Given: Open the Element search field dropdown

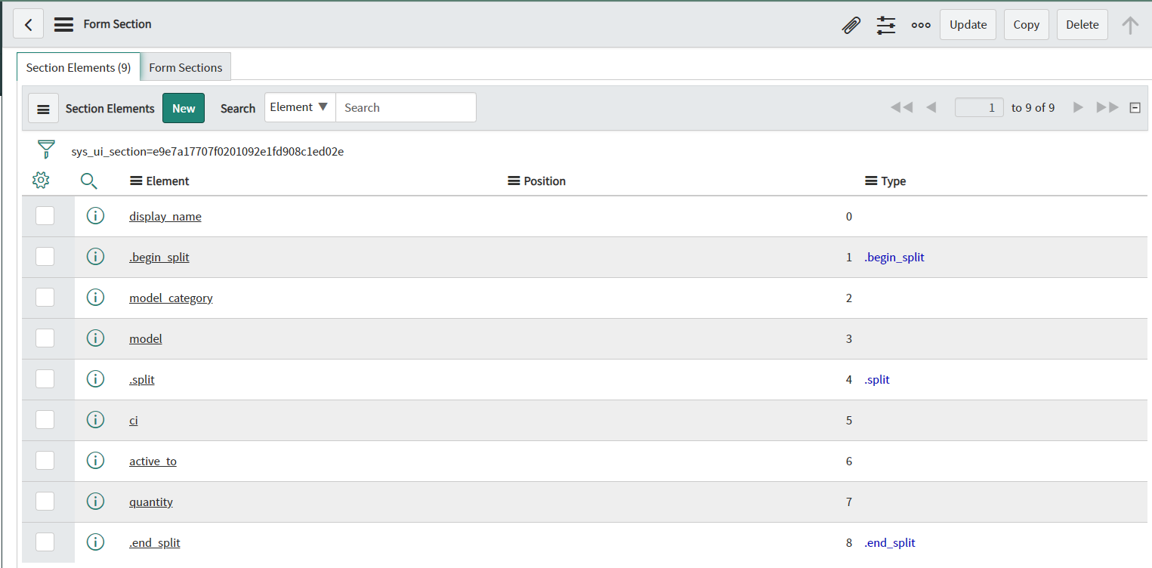Looking at the screenshot, I should click(x=300, y=107).
